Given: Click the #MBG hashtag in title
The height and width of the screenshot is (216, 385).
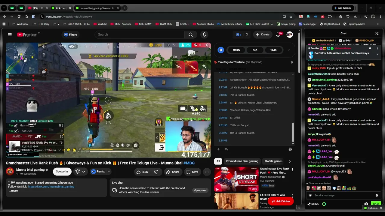Looking at the screenshot, I should (189, 163).
